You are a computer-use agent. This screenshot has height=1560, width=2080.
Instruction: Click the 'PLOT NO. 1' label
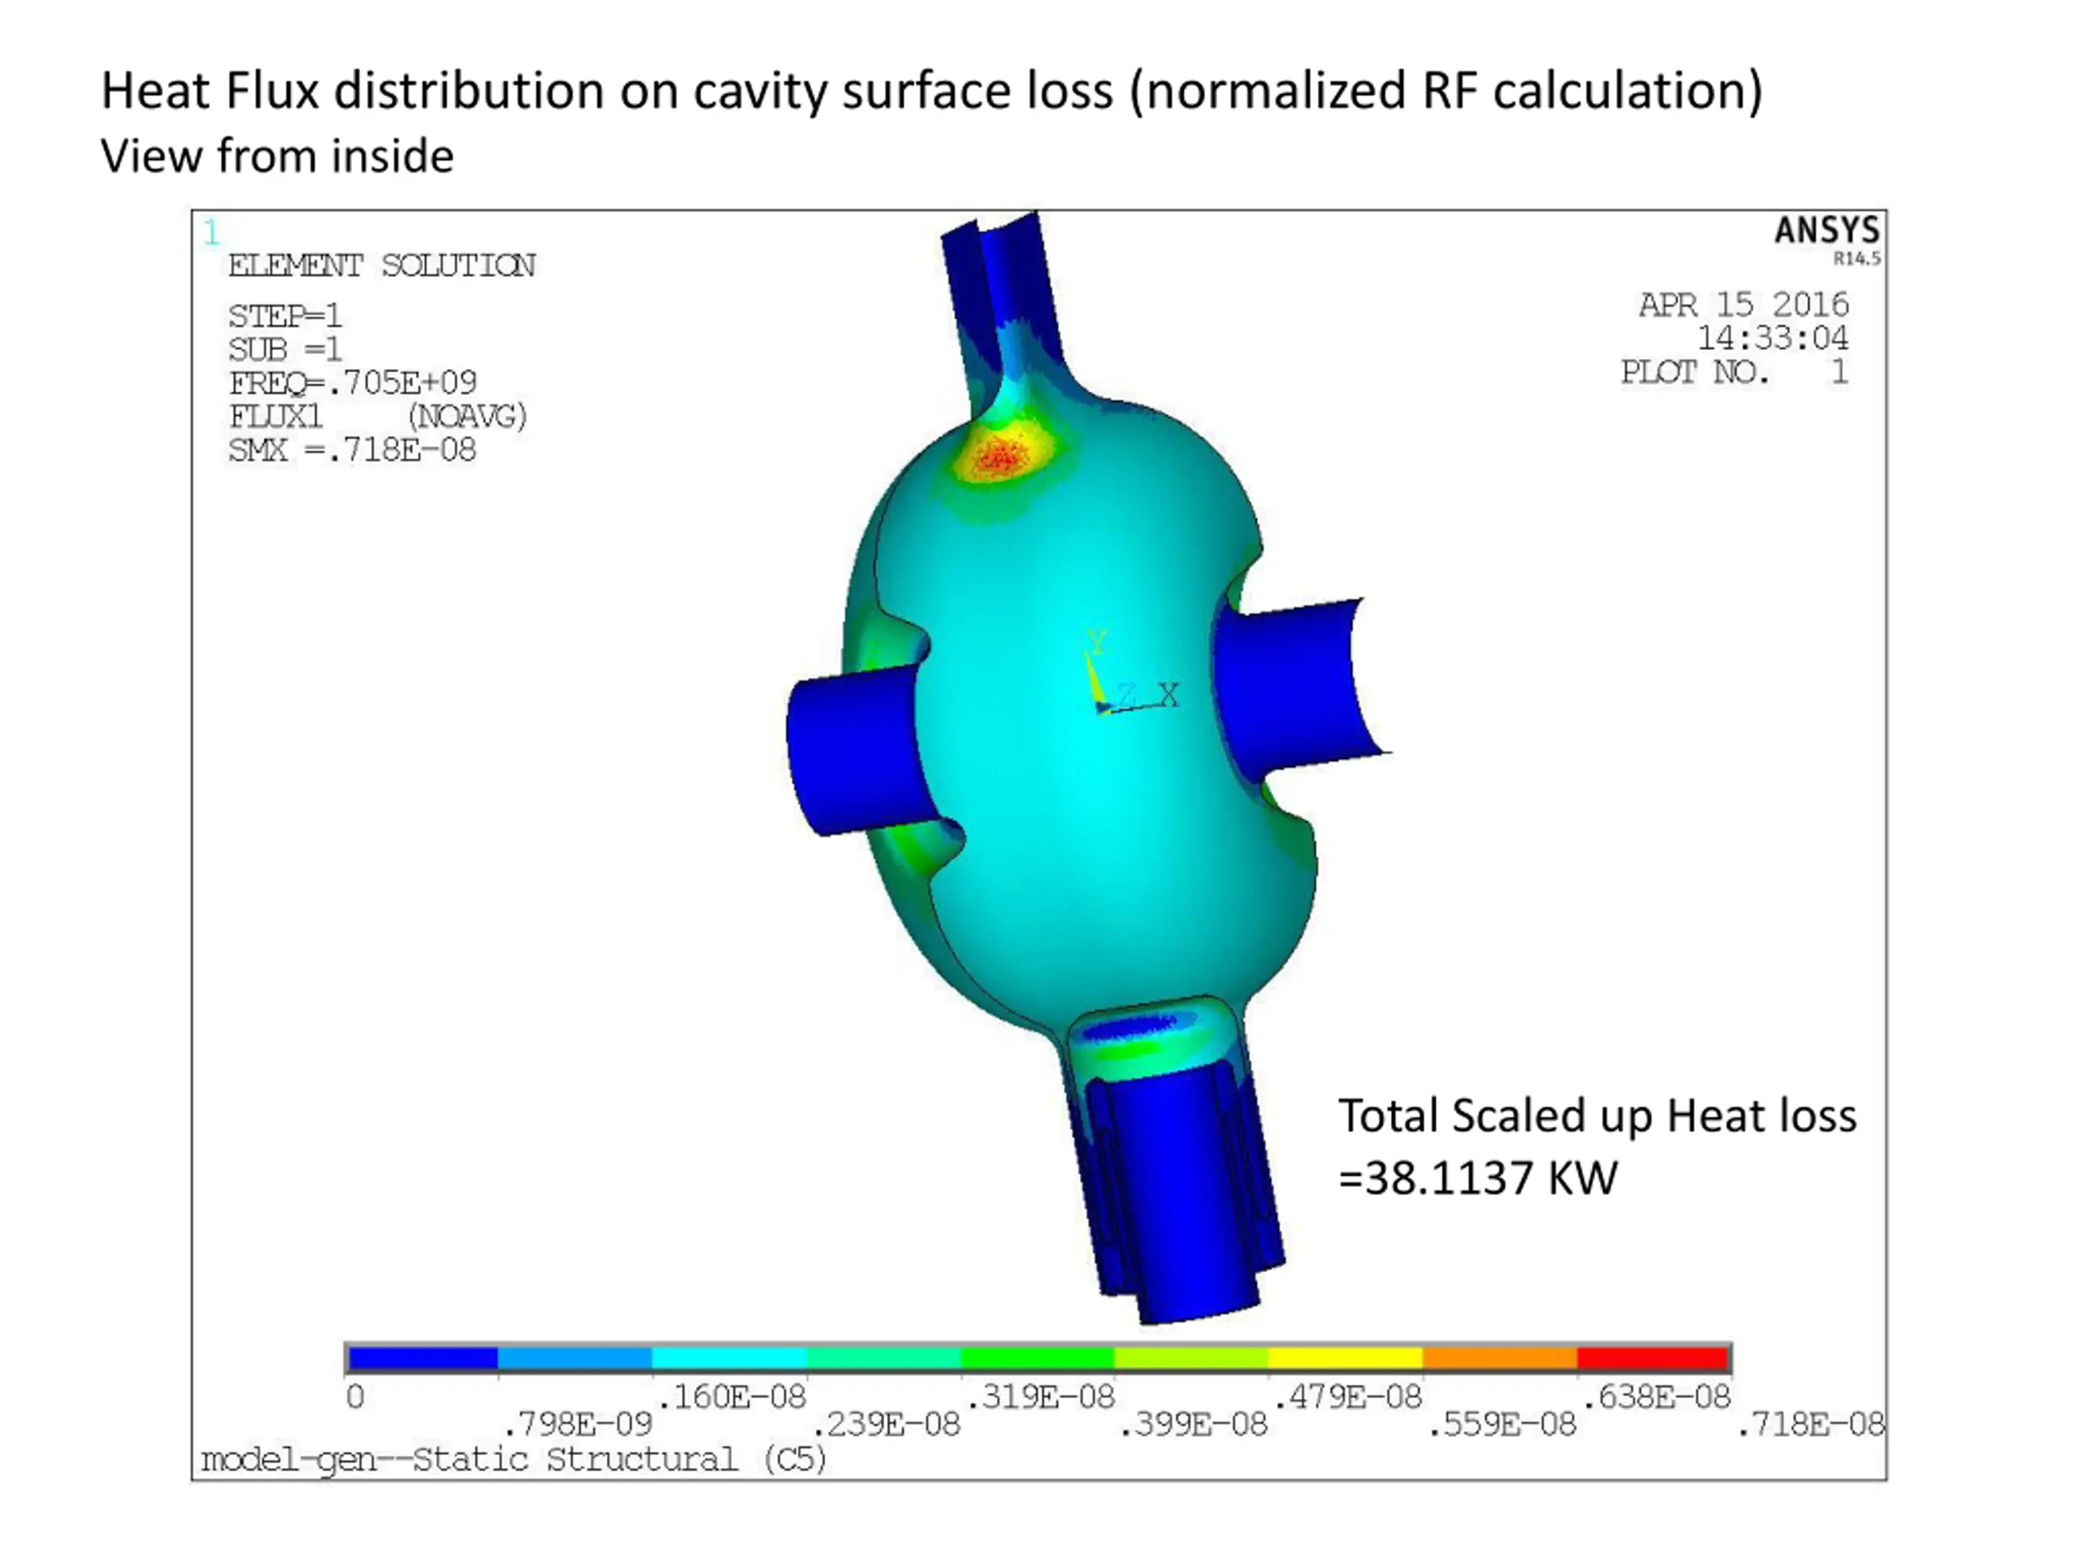tap(1735, 371)
